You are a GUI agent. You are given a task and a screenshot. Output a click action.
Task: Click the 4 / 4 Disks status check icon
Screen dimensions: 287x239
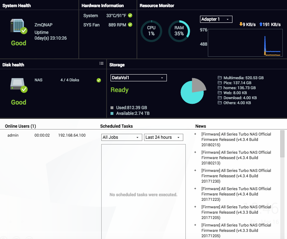click(x=99, y=80)
